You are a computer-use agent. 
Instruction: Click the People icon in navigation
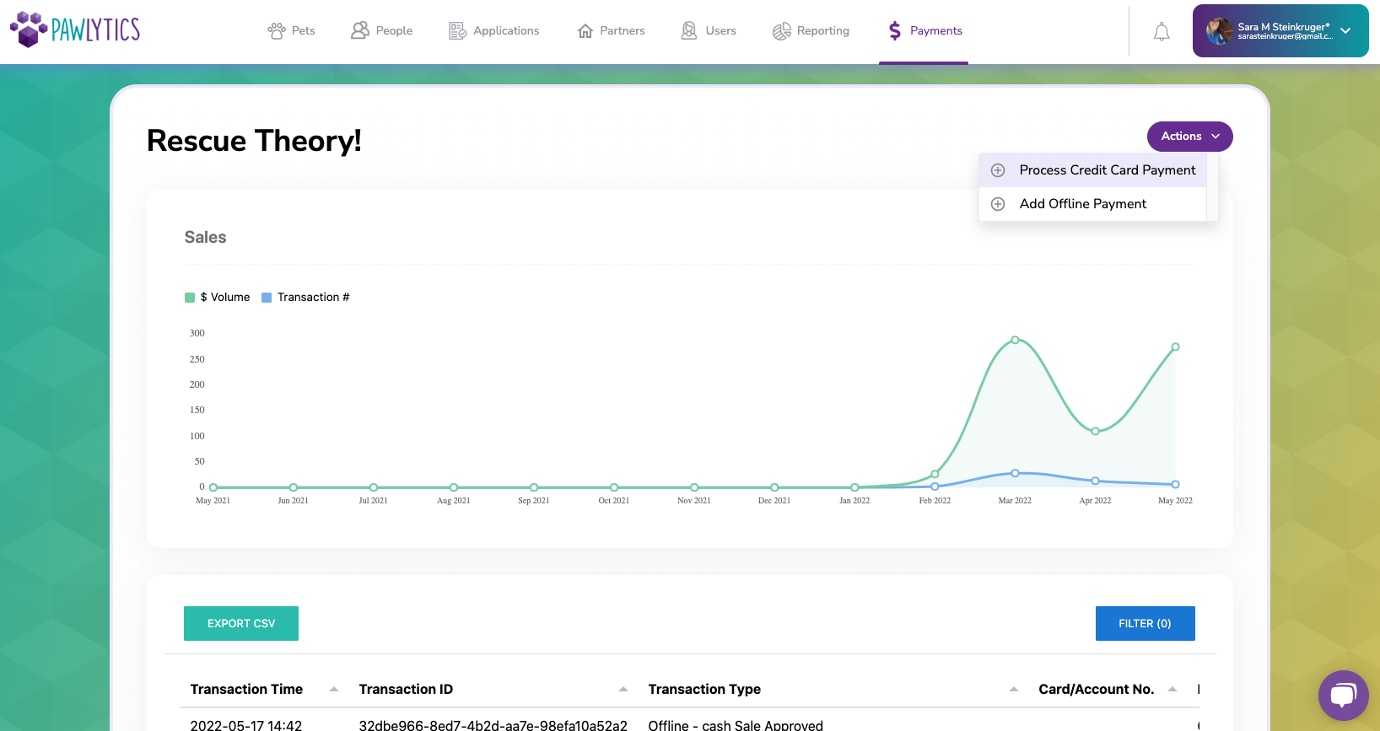coord(360,30)
